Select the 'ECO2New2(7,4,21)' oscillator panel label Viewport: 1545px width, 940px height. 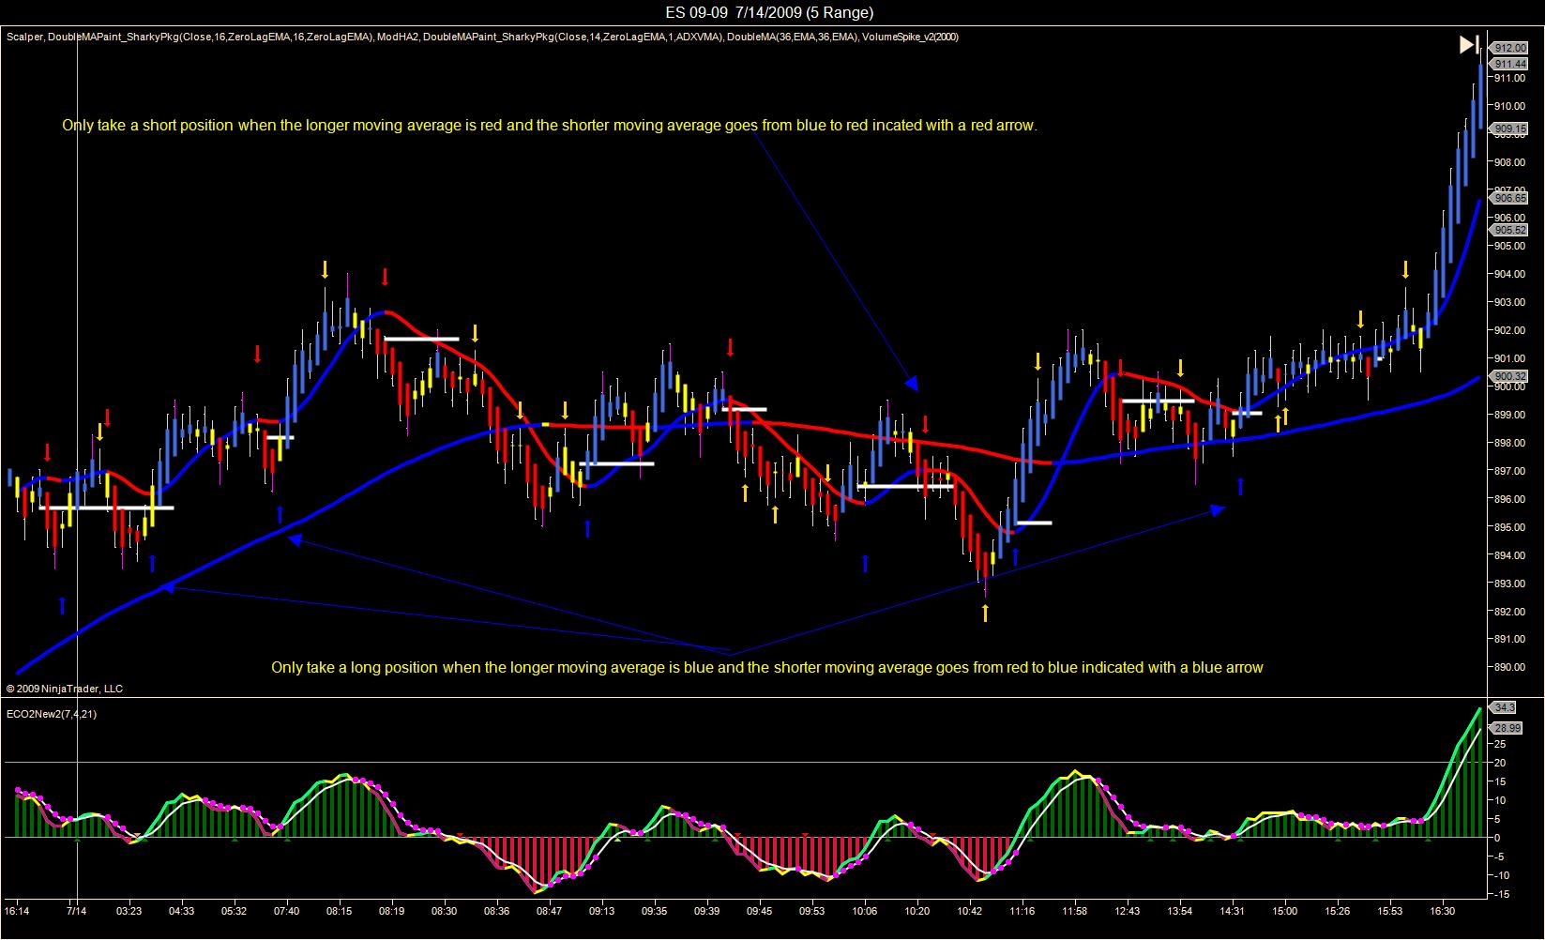(51, 714)
